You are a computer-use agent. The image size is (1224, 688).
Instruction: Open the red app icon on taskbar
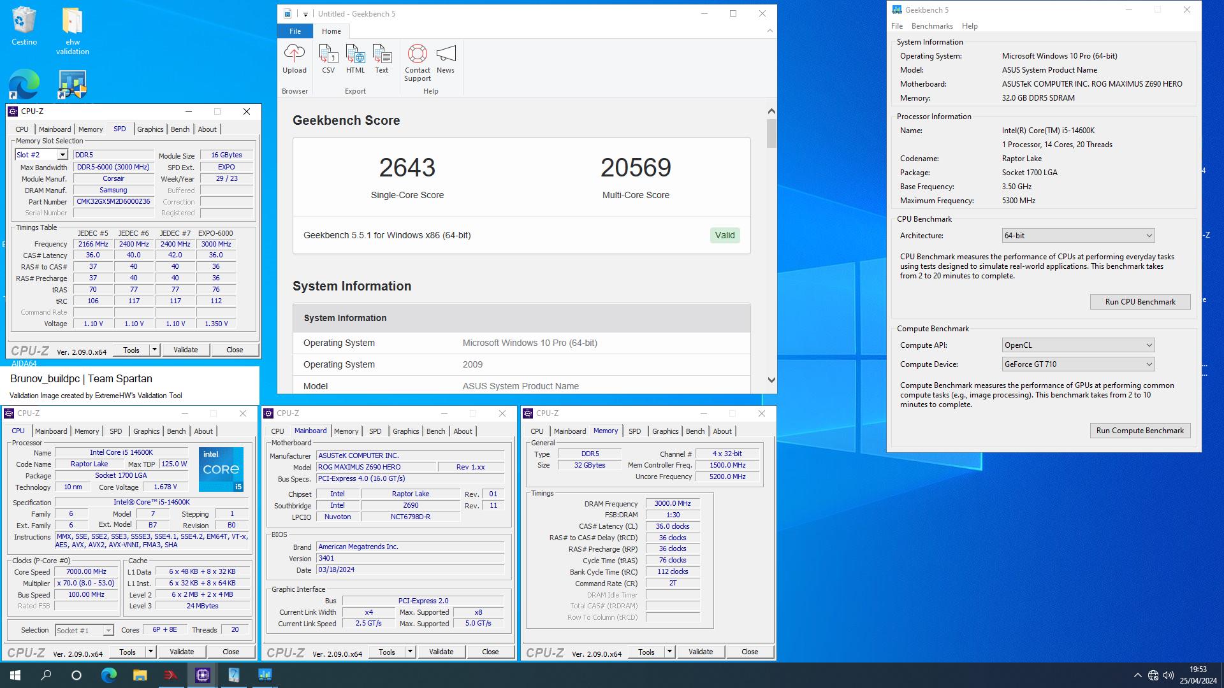click(171, 675)
